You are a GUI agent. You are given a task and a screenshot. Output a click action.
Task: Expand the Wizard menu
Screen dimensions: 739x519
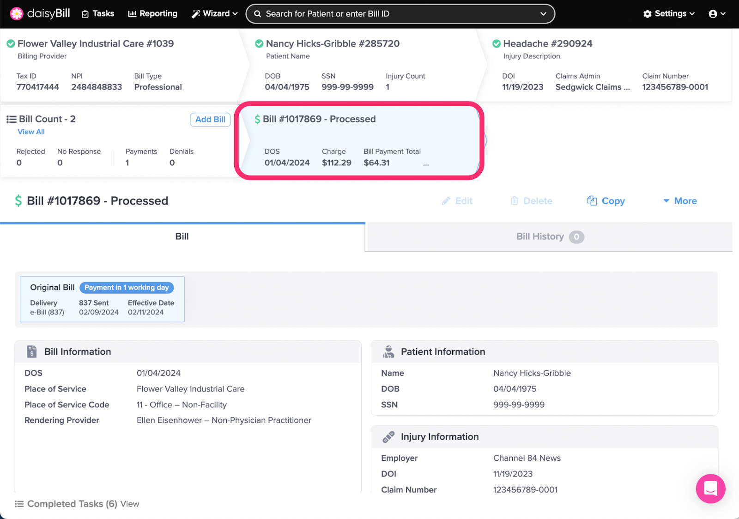click(215, 14)
